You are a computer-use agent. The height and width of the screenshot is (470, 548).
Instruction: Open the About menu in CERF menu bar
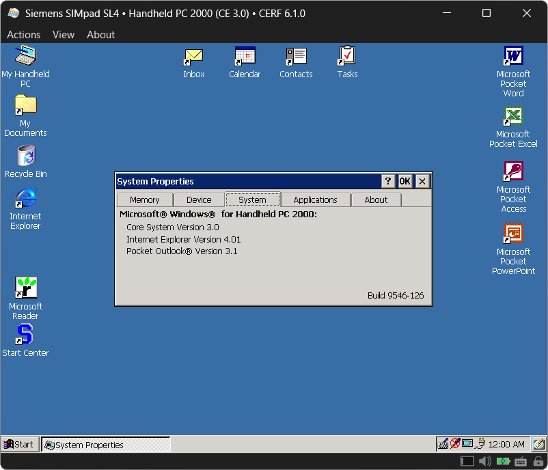[x=100, y=35]
